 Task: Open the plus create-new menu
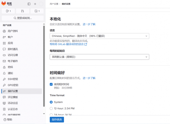[35, 4]
